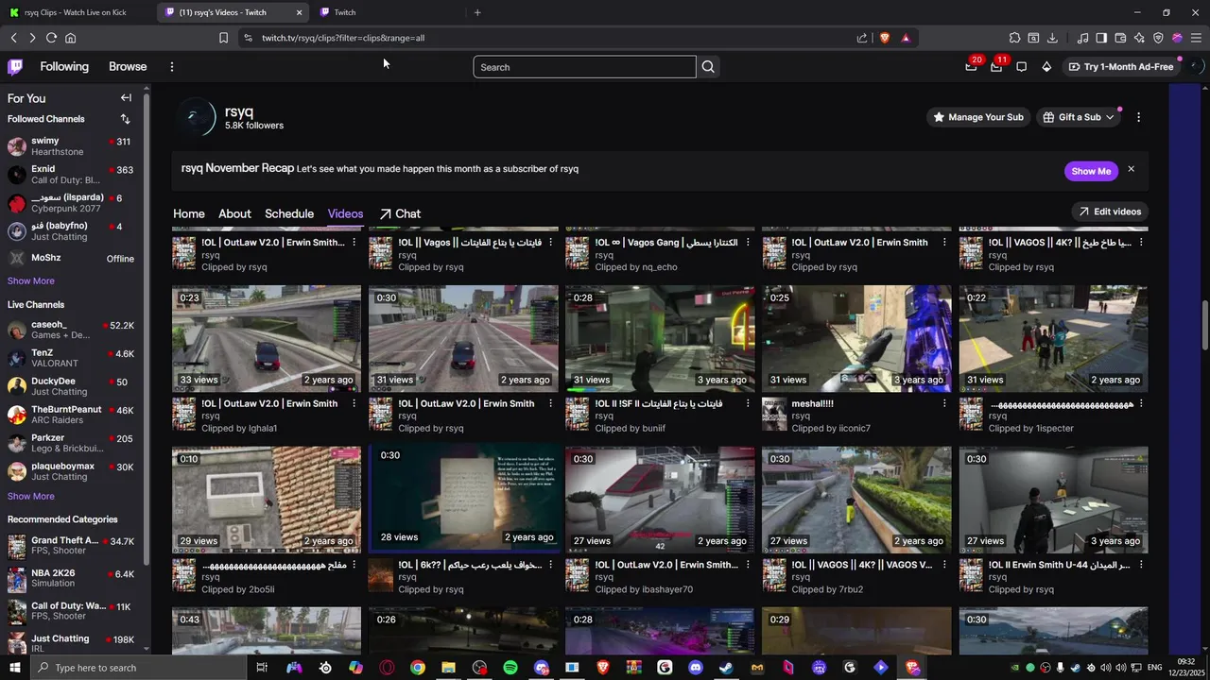Show more live channels
The width and height of the screenshot is (1210, 680).
point(31,496)
